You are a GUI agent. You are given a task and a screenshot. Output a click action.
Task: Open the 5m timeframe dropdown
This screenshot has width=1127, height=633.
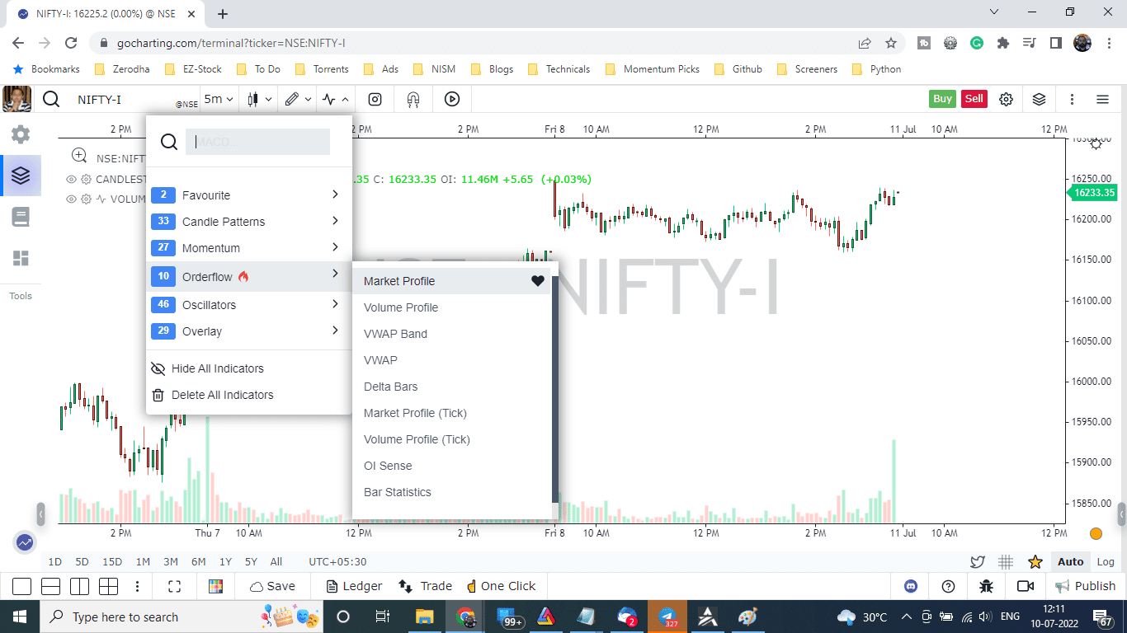218,99
